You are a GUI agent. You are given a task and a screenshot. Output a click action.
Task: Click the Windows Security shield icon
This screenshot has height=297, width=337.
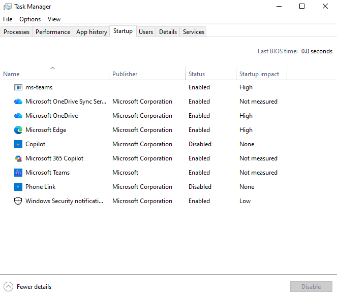click(18, 201)
